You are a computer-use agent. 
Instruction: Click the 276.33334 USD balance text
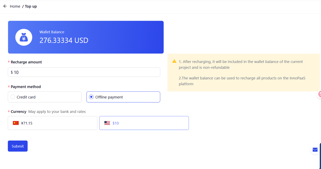point(64,40)
